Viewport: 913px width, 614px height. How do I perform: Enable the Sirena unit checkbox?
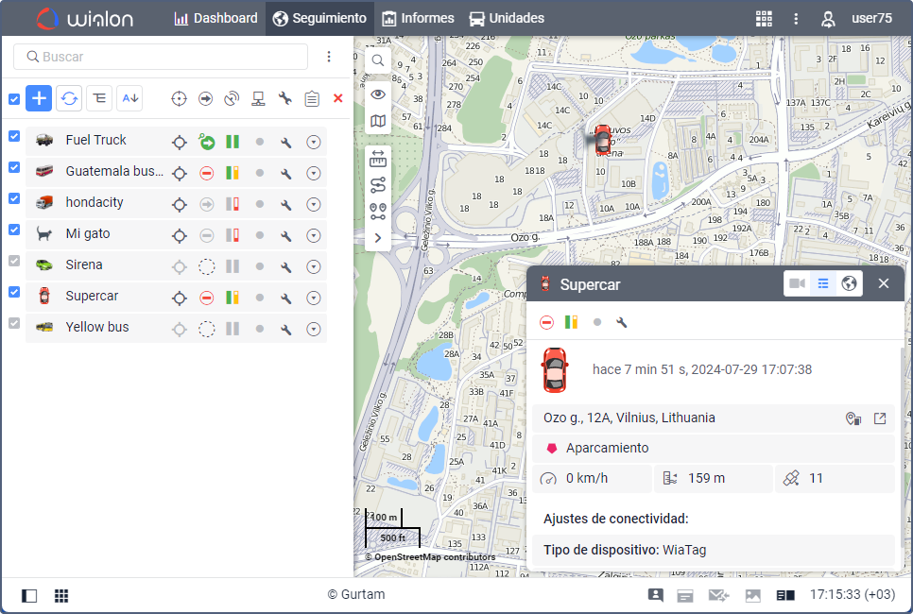14,261
